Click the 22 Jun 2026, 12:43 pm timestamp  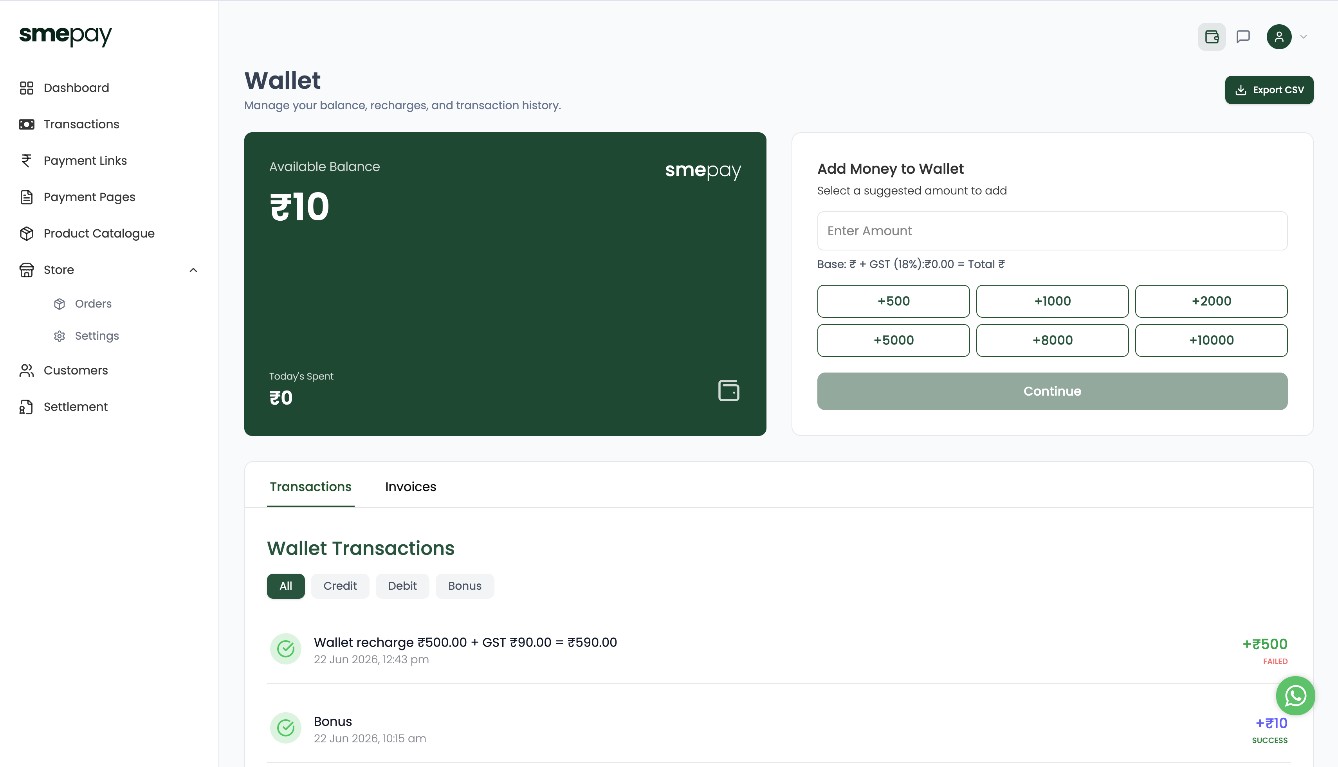(371, 659)
